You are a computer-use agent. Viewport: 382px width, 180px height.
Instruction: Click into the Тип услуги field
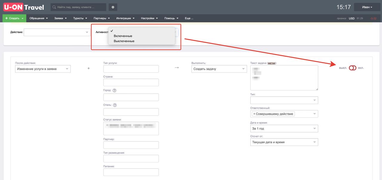[x=131, y=69]
